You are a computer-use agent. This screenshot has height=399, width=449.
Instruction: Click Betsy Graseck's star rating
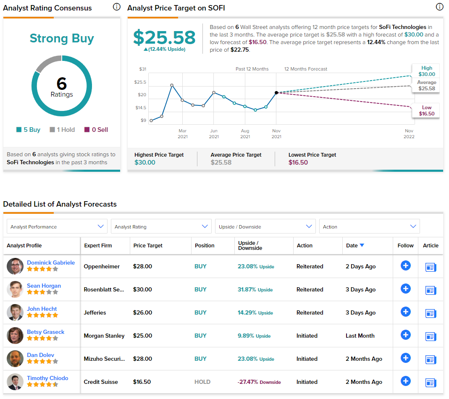(42, 338)
